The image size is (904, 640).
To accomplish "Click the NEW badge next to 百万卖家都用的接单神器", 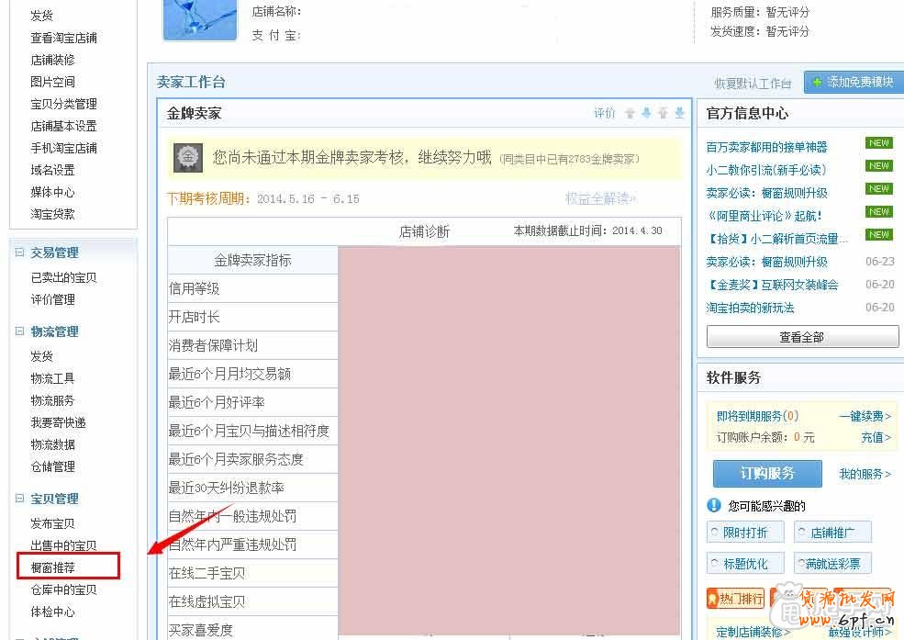I will tap(878, 142).
